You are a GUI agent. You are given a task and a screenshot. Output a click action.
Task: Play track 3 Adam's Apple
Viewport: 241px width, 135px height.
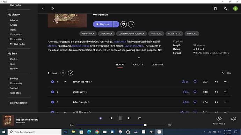point(52,102)
